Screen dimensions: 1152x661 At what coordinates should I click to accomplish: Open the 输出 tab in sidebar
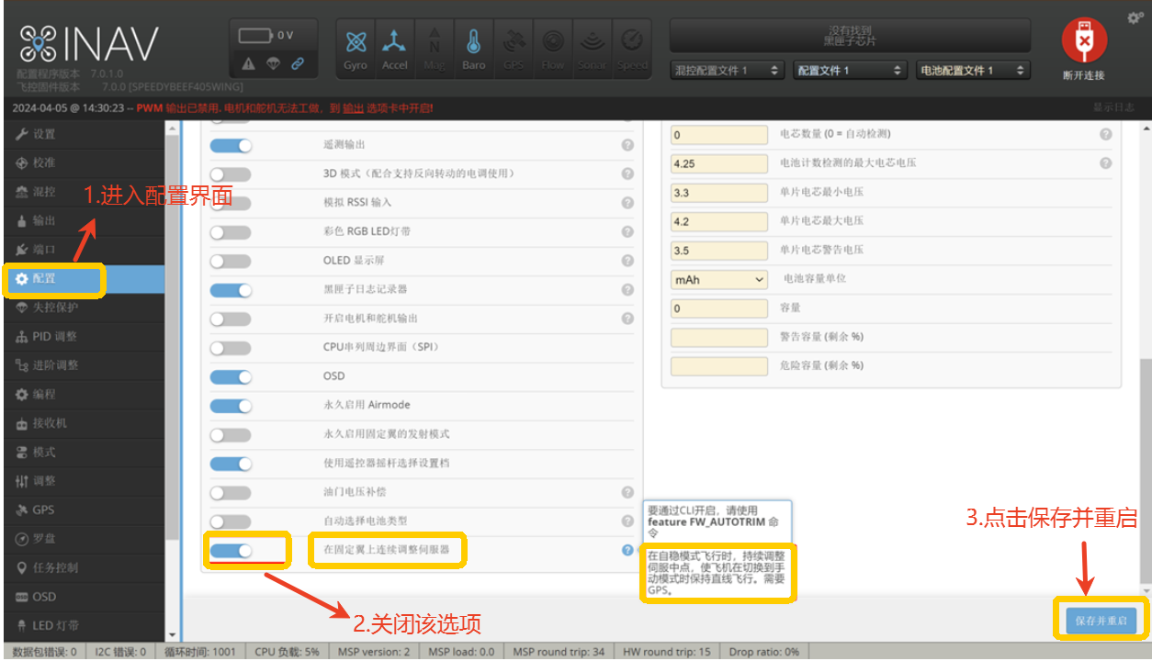[83, 220]
